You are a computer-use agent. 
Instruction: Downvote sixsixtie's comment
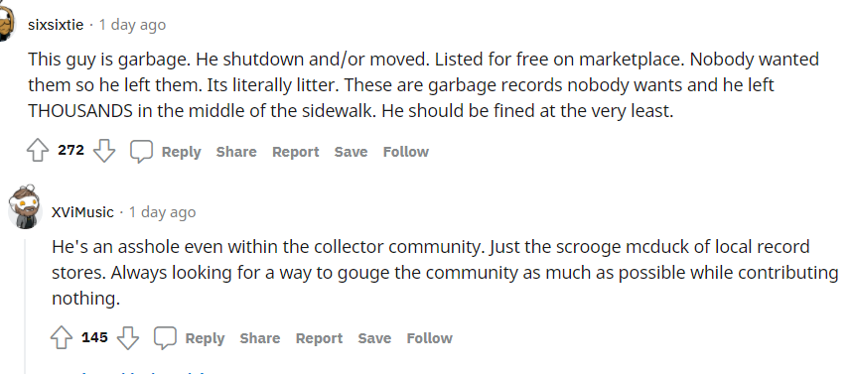104,151
